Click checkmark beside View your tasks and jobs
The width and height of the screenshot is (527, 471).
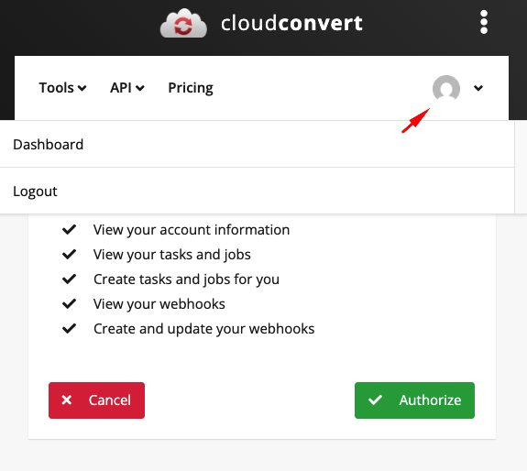pyautogui.click(x=70, y=255)
